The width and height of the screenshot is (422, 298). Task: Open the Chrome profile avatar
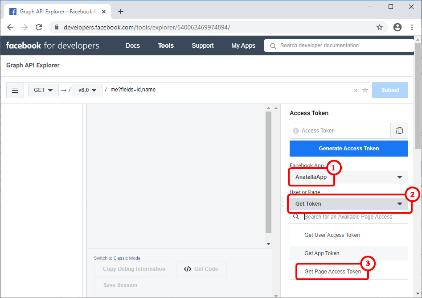397,27
